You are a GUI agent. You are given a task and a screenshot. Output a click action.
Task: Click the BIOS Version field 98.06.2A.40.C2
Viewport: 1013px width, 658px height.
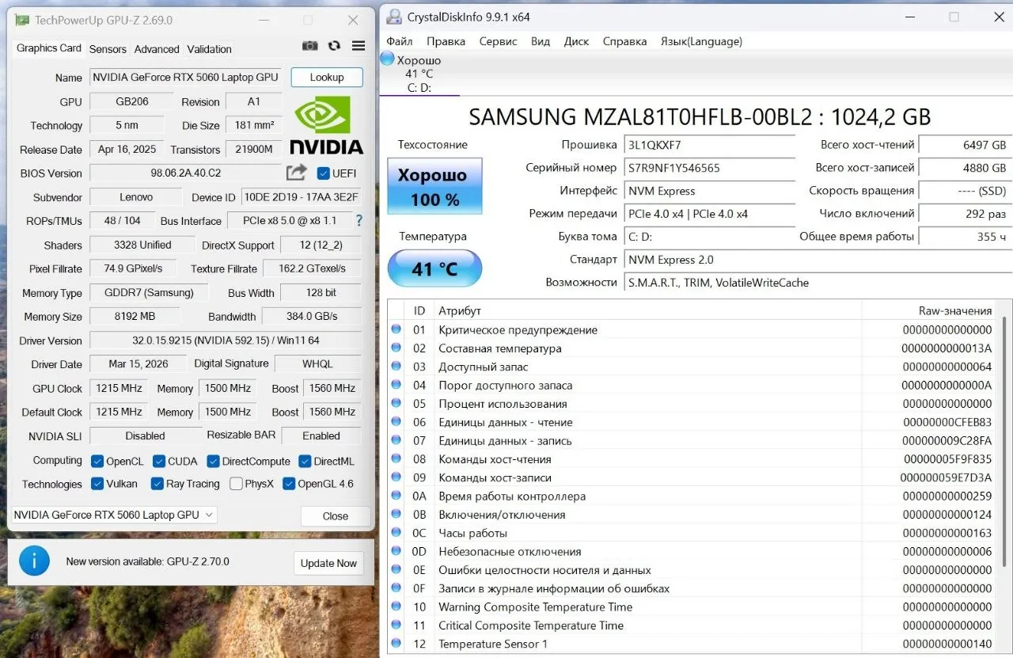click(x=186, y=173)
